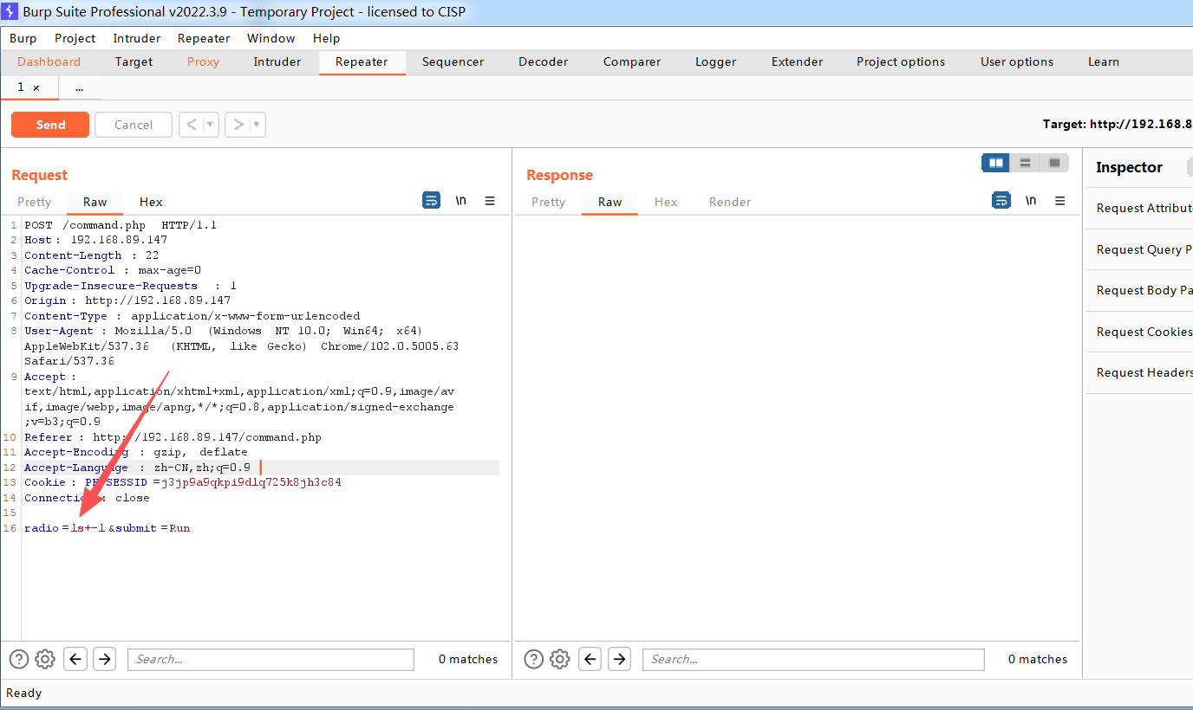This screenshot has height=710, width=1193.
Task: Expand Request Attributes section in Inspector
Action: pyautogui.click(x=1139, y=208)
